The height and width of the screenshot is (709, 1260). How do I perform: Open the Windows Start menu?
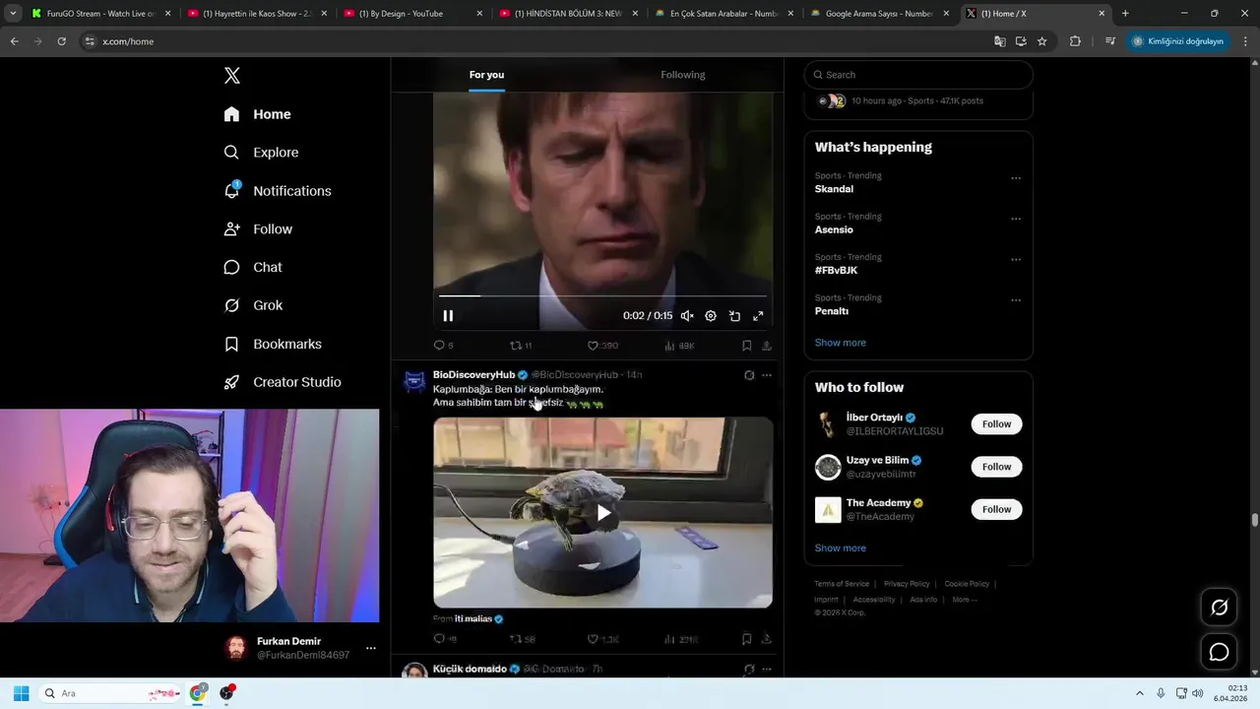pyautogui.click(x=21, y=693)
